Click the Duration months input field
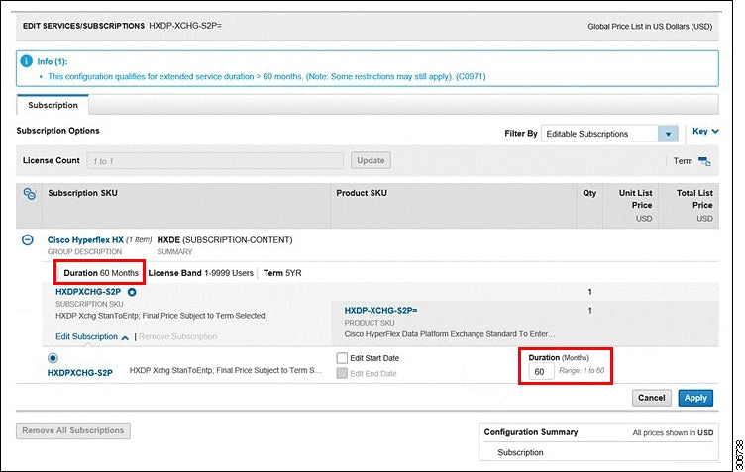Screen dimensions: 745x472 pos(541,372)
